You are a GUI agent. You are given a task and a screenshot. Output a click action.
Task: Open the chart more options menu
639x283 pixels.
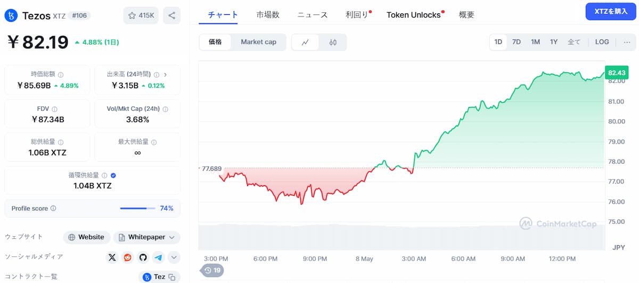point(626,42)
